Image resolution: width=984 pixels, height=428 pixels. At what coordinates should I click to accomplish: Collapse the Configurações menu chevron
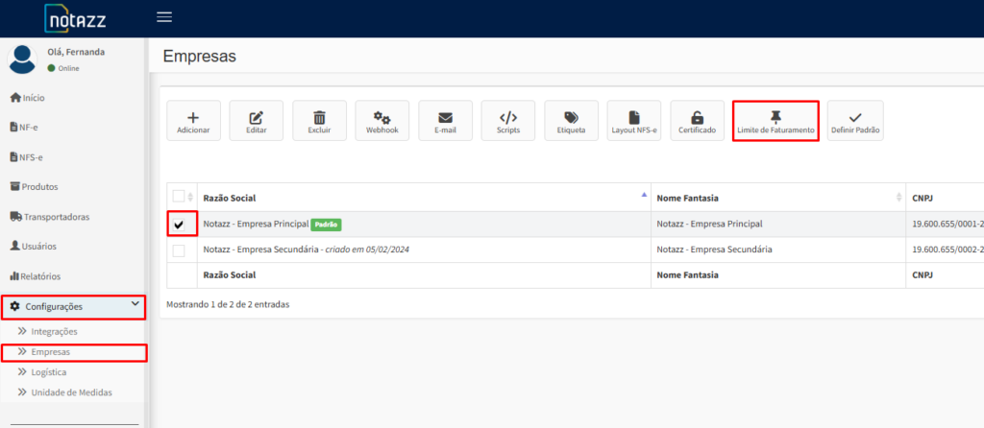135,304
